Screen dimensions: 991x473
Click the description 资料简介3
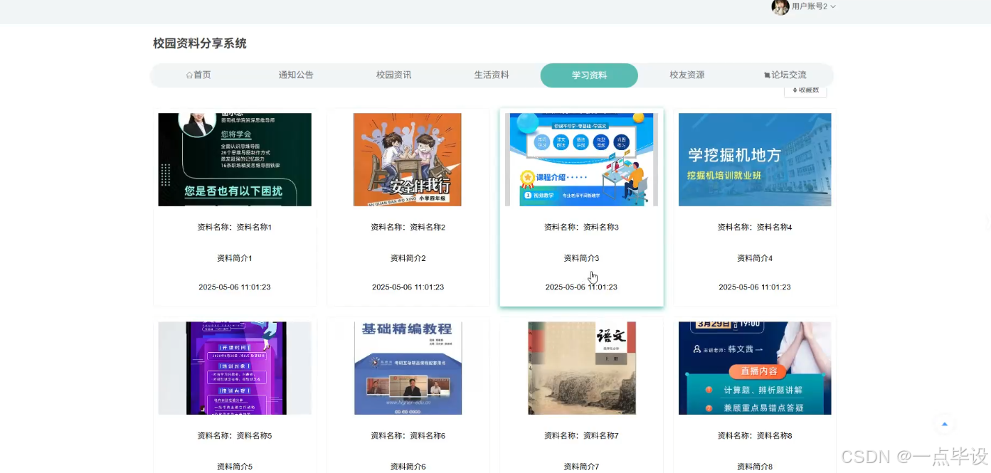point(581,258)
